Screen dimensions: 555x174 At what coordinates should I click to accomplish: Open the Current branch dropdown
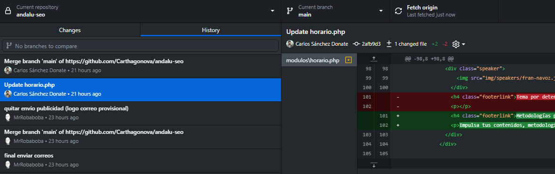(335, 11)
